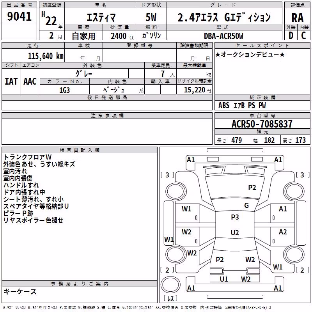Click the seating capacity 7 人
The height and width of the screenshot is (312, 312).
pyautogui.click(x=168, y=74)
